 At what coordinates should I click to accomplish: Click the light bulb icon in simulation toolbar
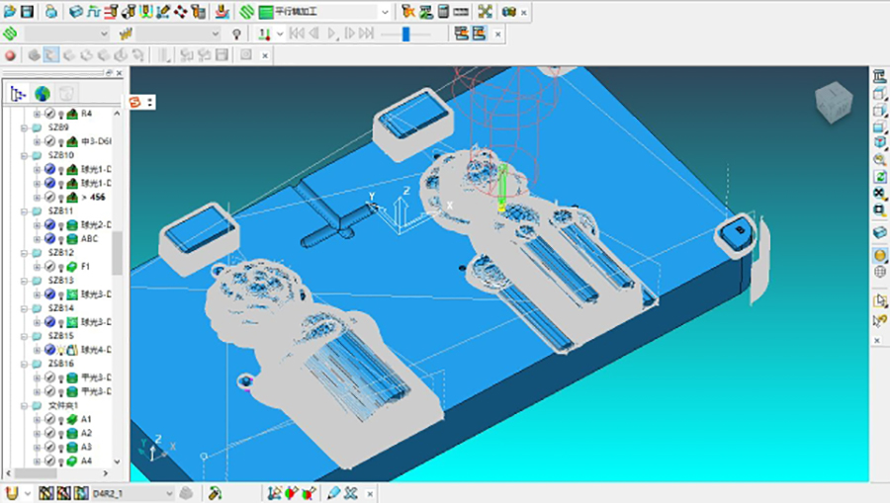(x=236, y=34)
